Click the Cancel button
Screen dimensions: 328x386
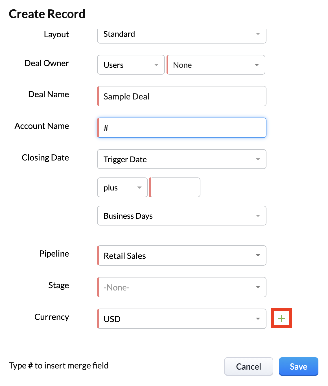coord(249,367)
